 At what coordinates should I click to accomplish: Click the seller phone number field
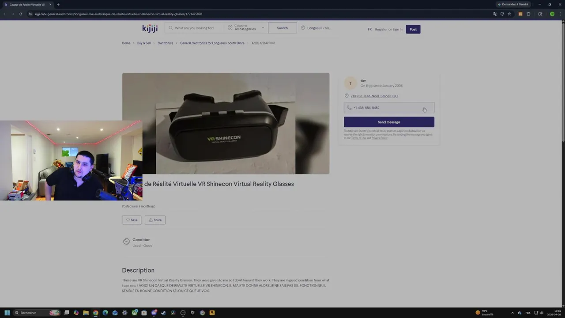pos(389,108)
